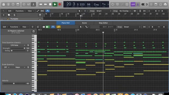Open Piano Roll left-click tool menu
The height and width of the screenshot is (95, 169).
point(82,27)
